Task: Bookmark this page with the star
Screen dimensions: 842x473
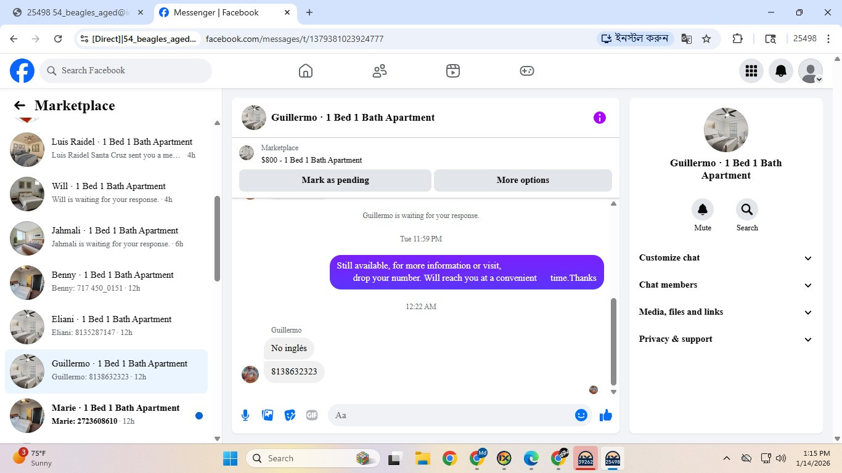Action: [x=706, y=39]
